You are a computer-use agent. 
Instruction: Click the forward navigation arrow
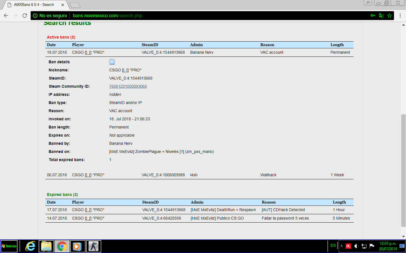click(x=15, y=15)
